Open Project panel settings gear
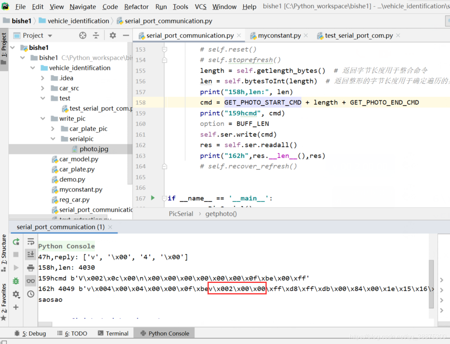The image size is (450, 344). 113,35
